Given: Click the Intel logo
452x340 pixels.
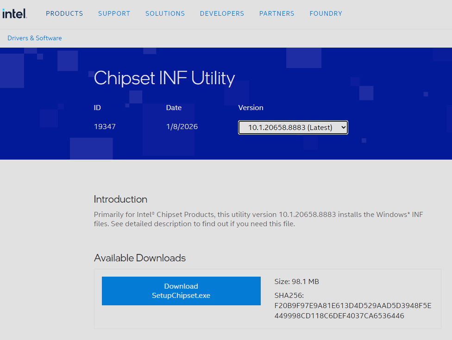Looking at the screenshot, I should point(14,13).
